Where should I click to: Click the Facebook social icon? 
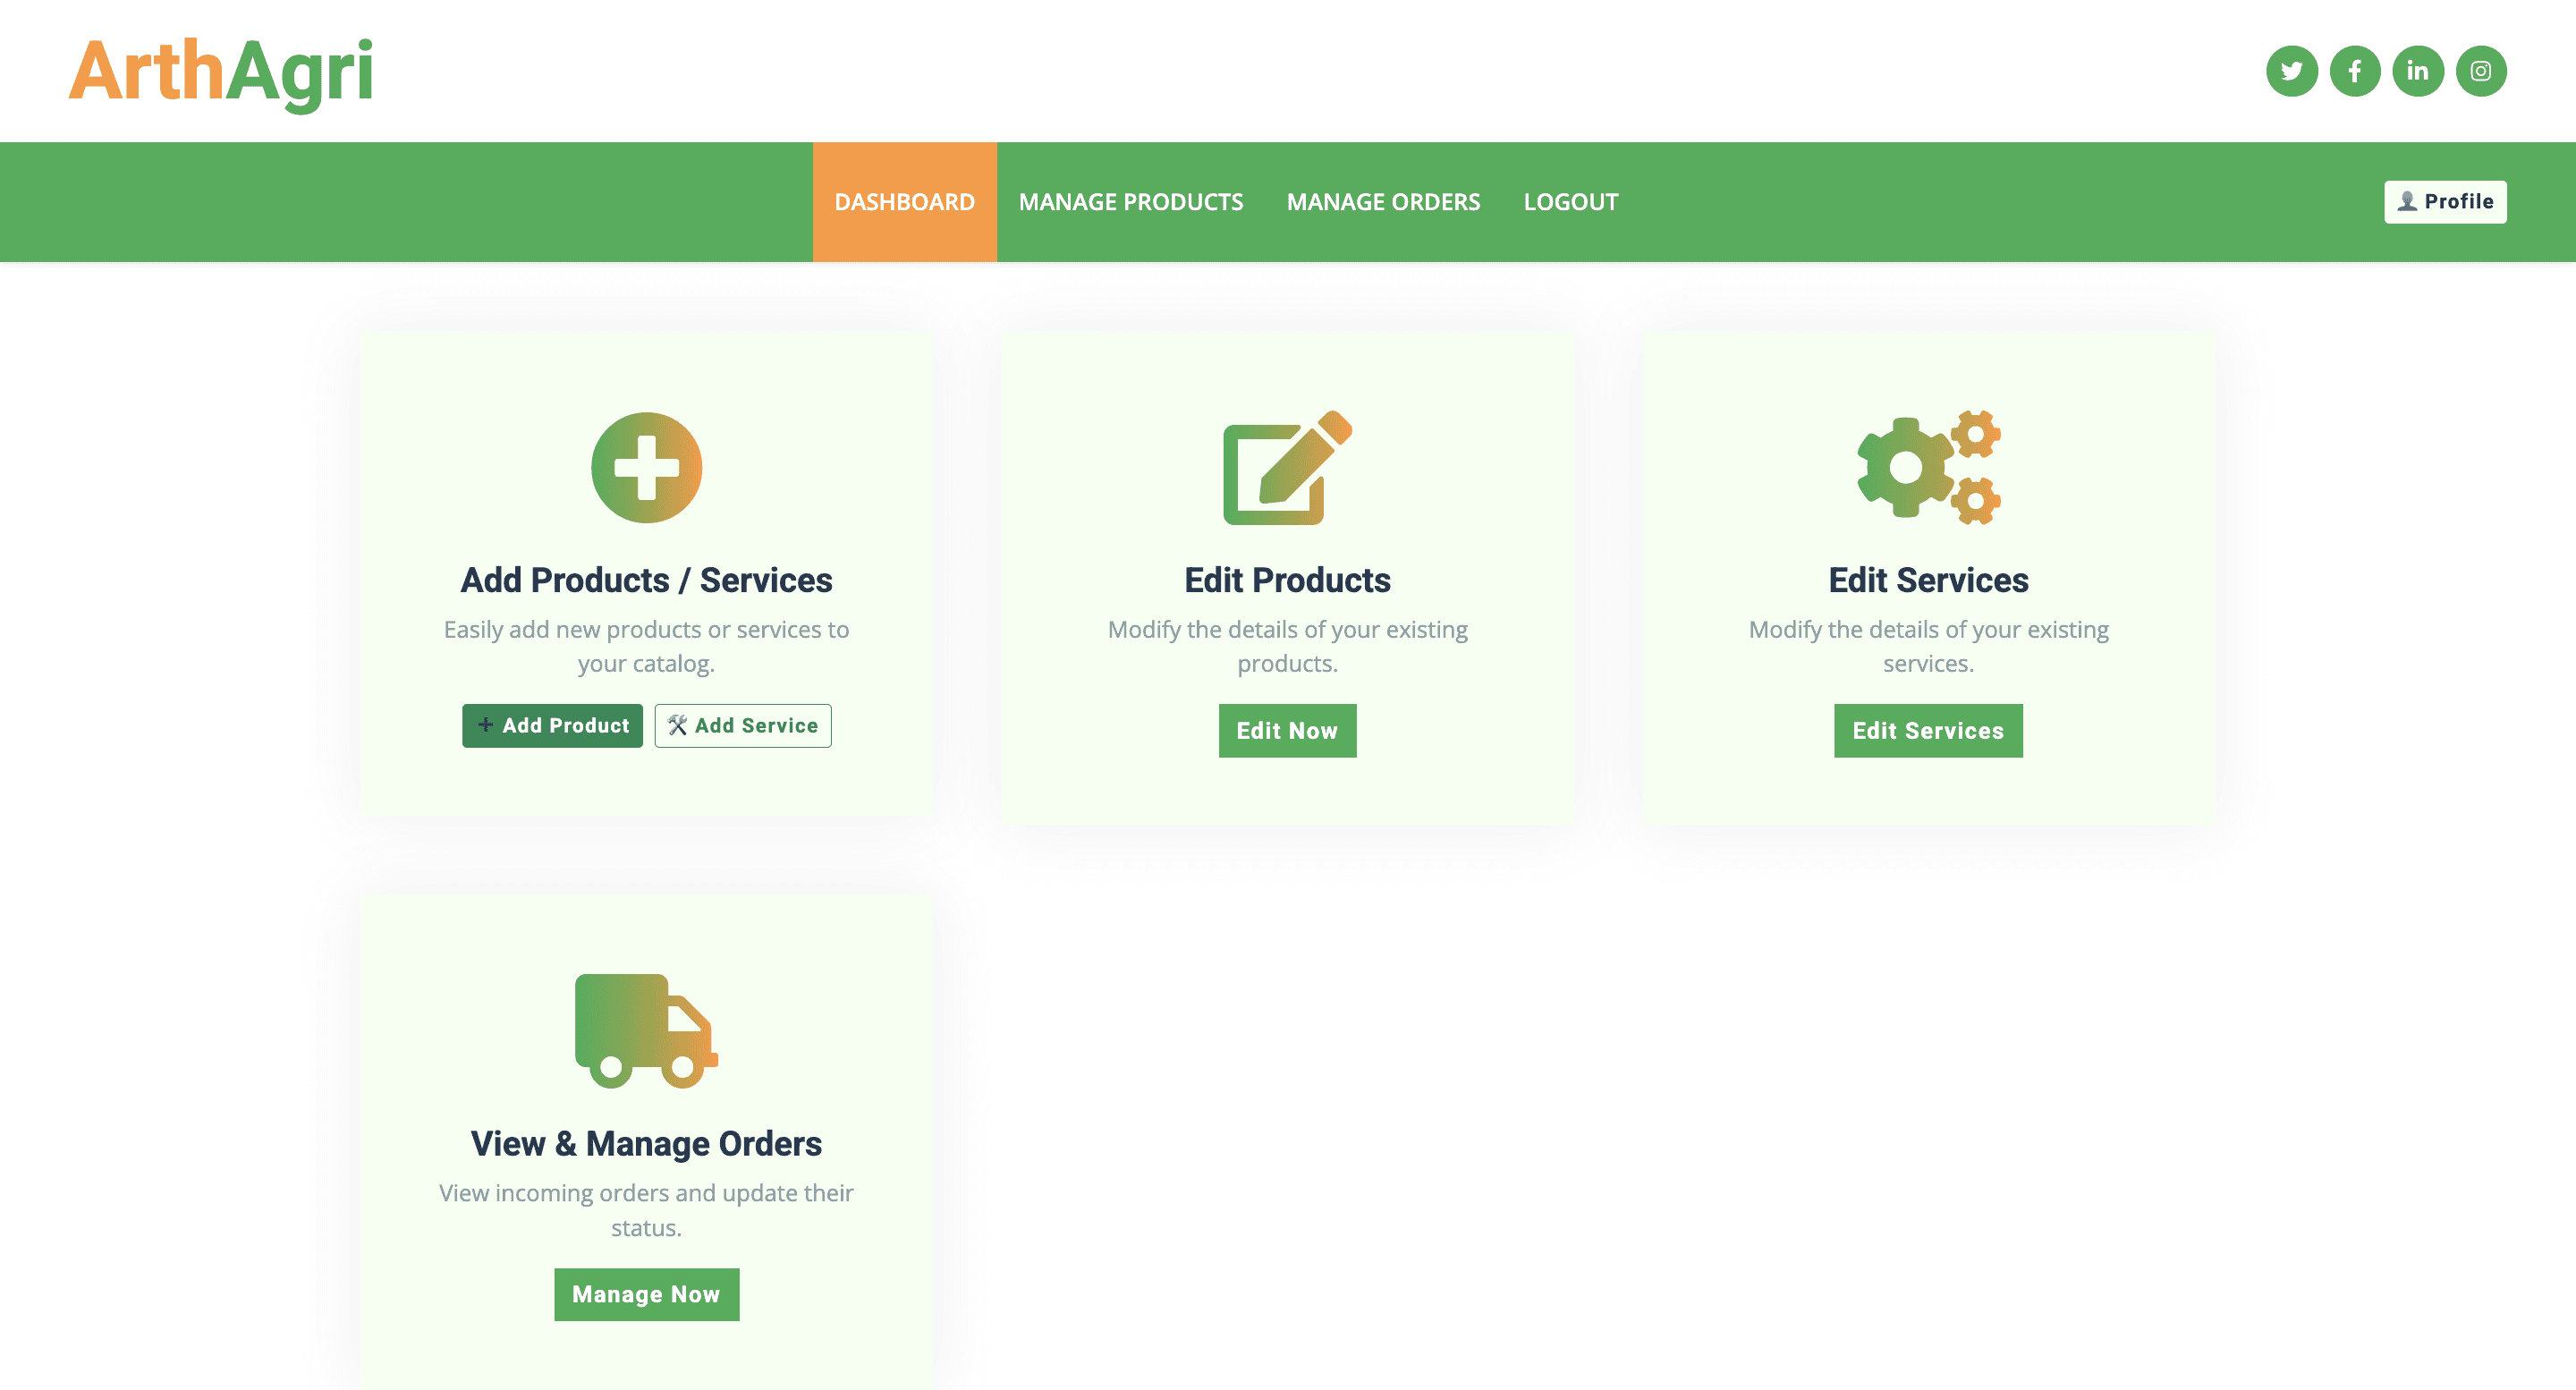[2354, 71]
